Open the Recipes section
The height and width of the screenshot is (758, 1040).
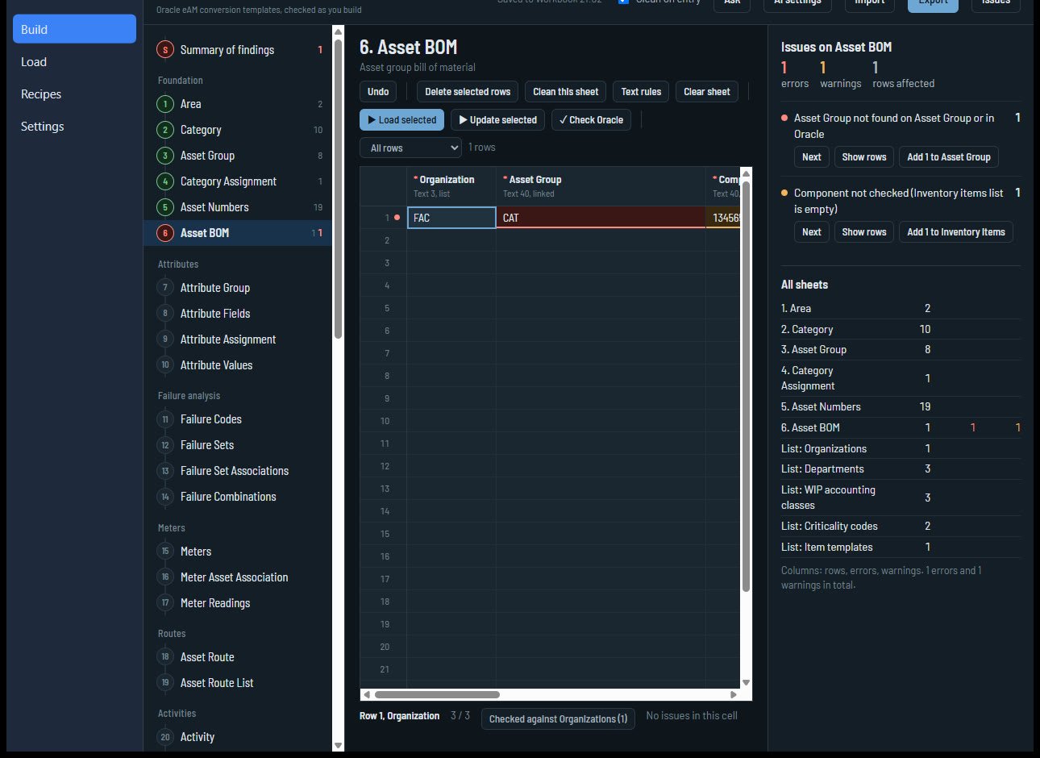(74, 94)
